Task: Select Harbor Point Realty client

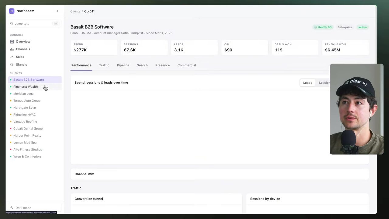Action: point(35,136)
